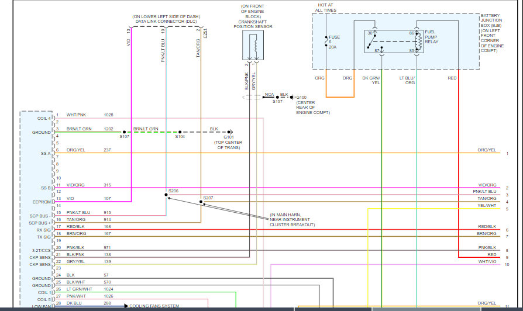Image resolution: width=523 pixels, height=311 pixels.
Task: Select splice point S207
Action: pyautogui.click(x=201, y=202)
